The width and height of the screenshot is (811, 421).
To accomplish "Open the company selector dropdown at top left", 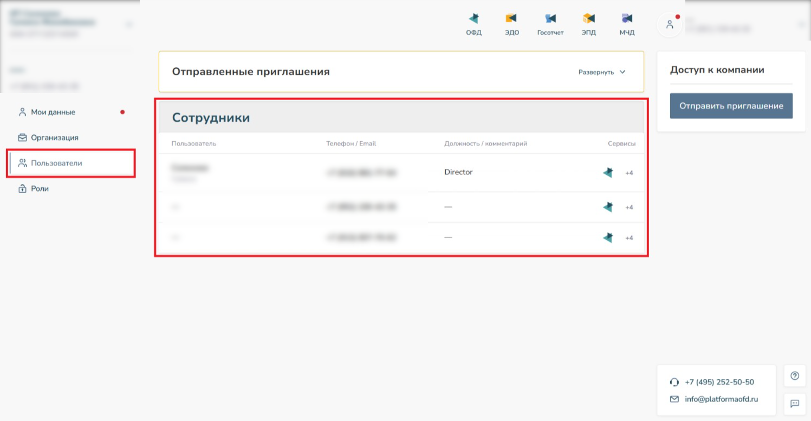I will coord(128,24).
